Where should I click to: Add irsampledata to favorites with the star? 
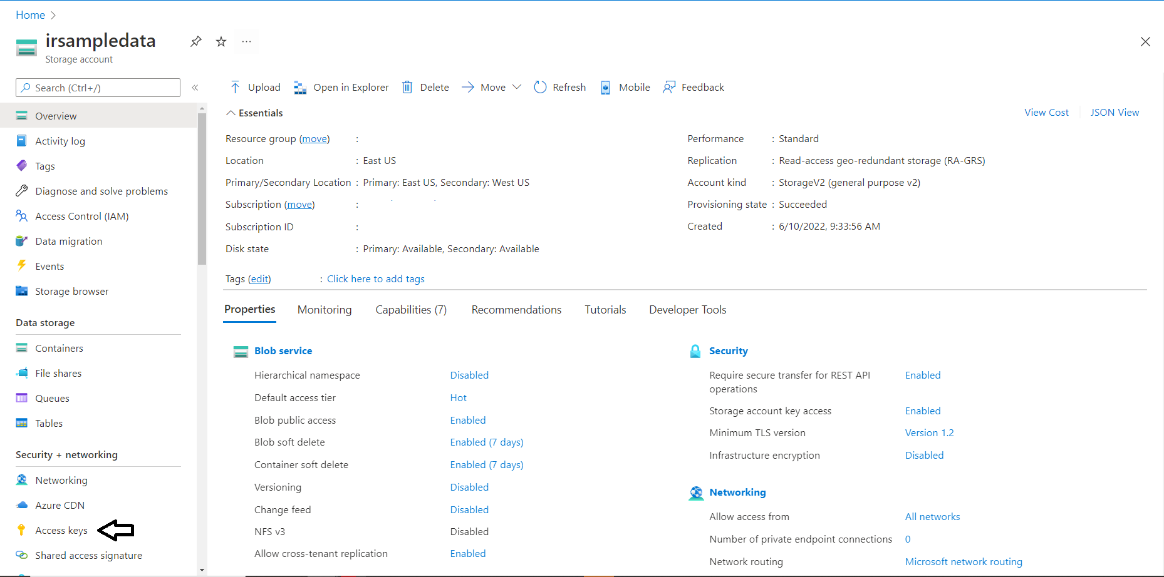[221, 41]
